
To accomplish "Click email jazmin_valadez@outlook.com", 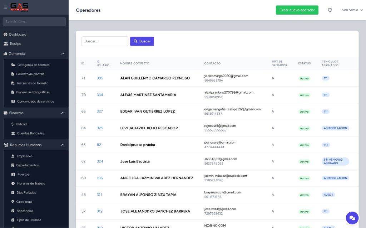I will 226,176.
